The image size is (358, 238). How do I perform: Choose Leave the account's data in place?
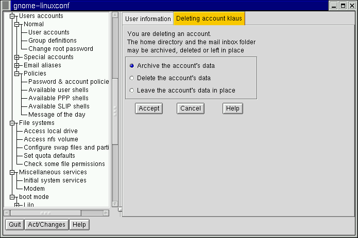(x=132, y=90)
